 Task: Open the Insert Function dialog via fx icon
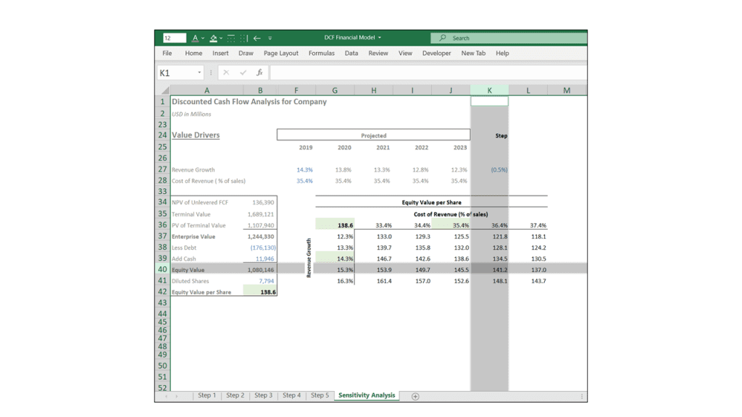coord(260,72)
